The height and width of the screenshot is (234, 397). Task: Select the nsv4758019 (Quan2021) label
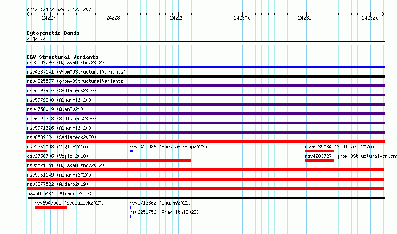pyautogui.click(x=55, y=109)
